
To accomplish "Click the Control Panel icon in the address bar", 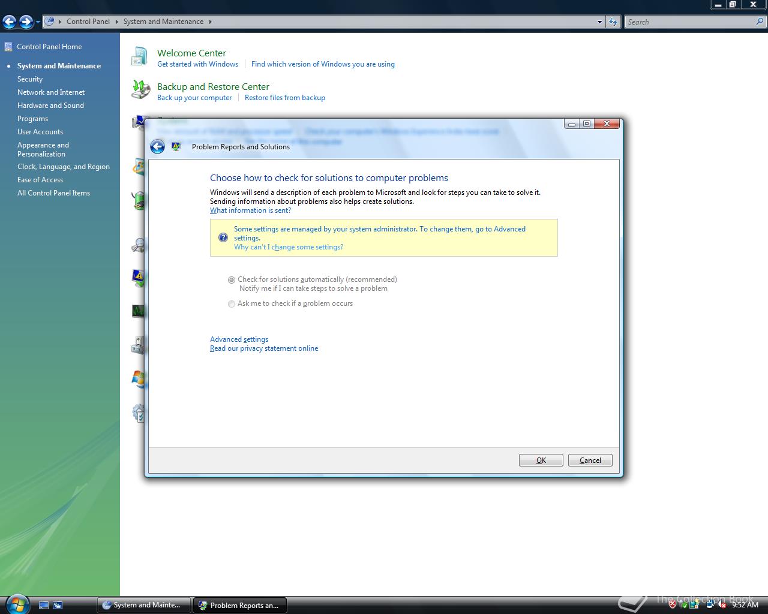I will [50, 22].
